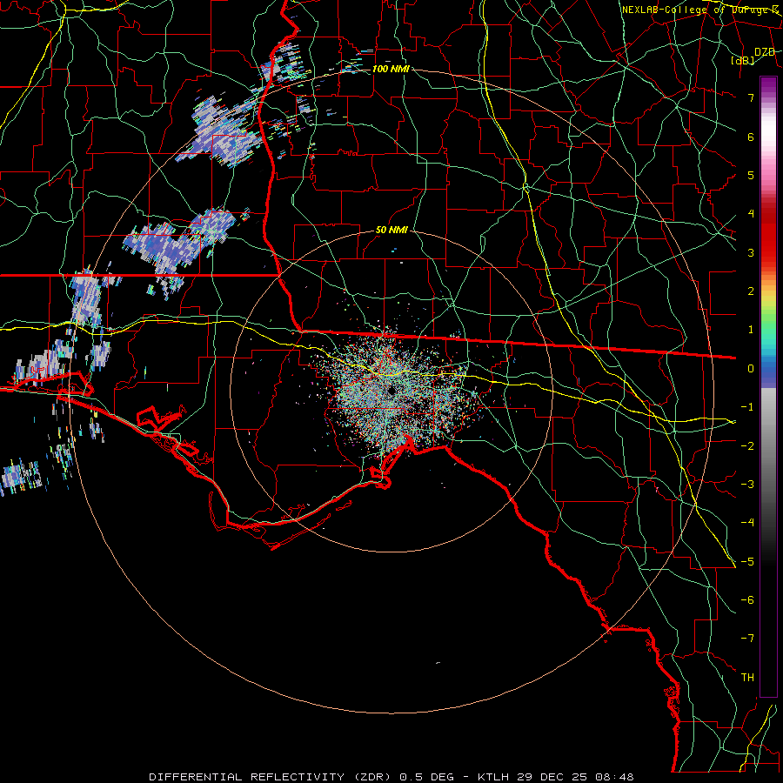Viewport: 783px width, 783px height.
Task: Click the "[dB]" units label above the color scale
Action: tap(743, 60)
